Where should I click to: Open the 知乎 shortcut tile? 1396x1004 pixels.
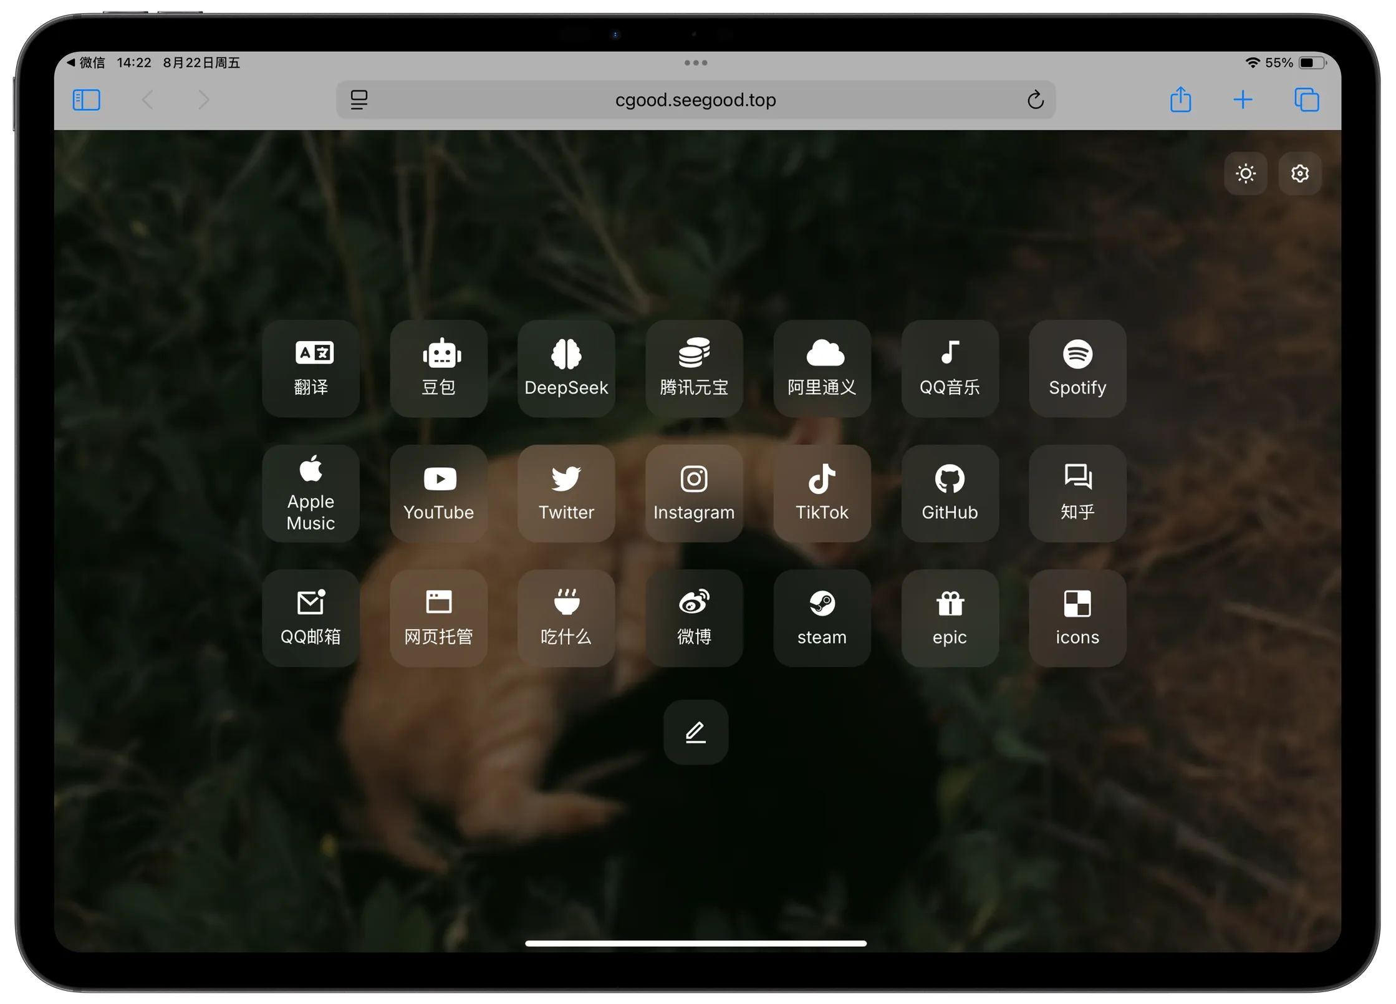(x=1077, y=493)
